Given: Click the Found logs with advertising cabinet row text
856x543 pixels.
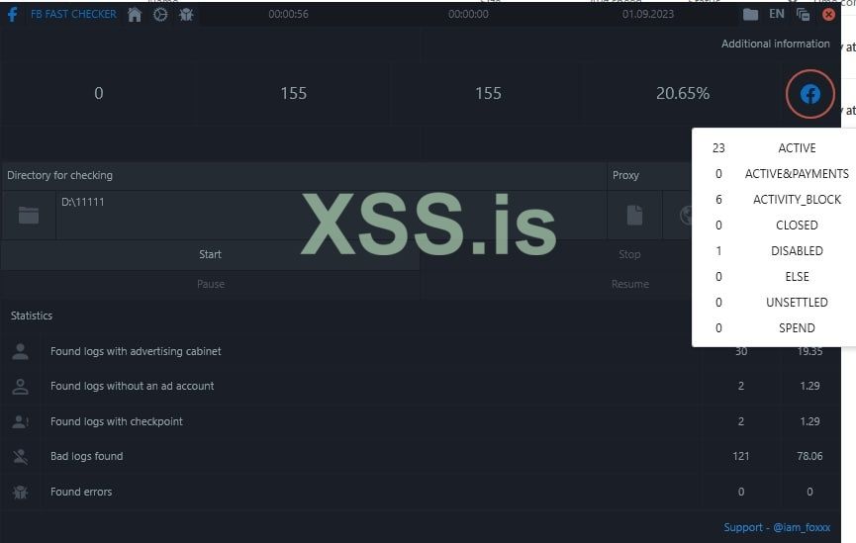Looking at the screenshot, I should [x=136, y=351].
